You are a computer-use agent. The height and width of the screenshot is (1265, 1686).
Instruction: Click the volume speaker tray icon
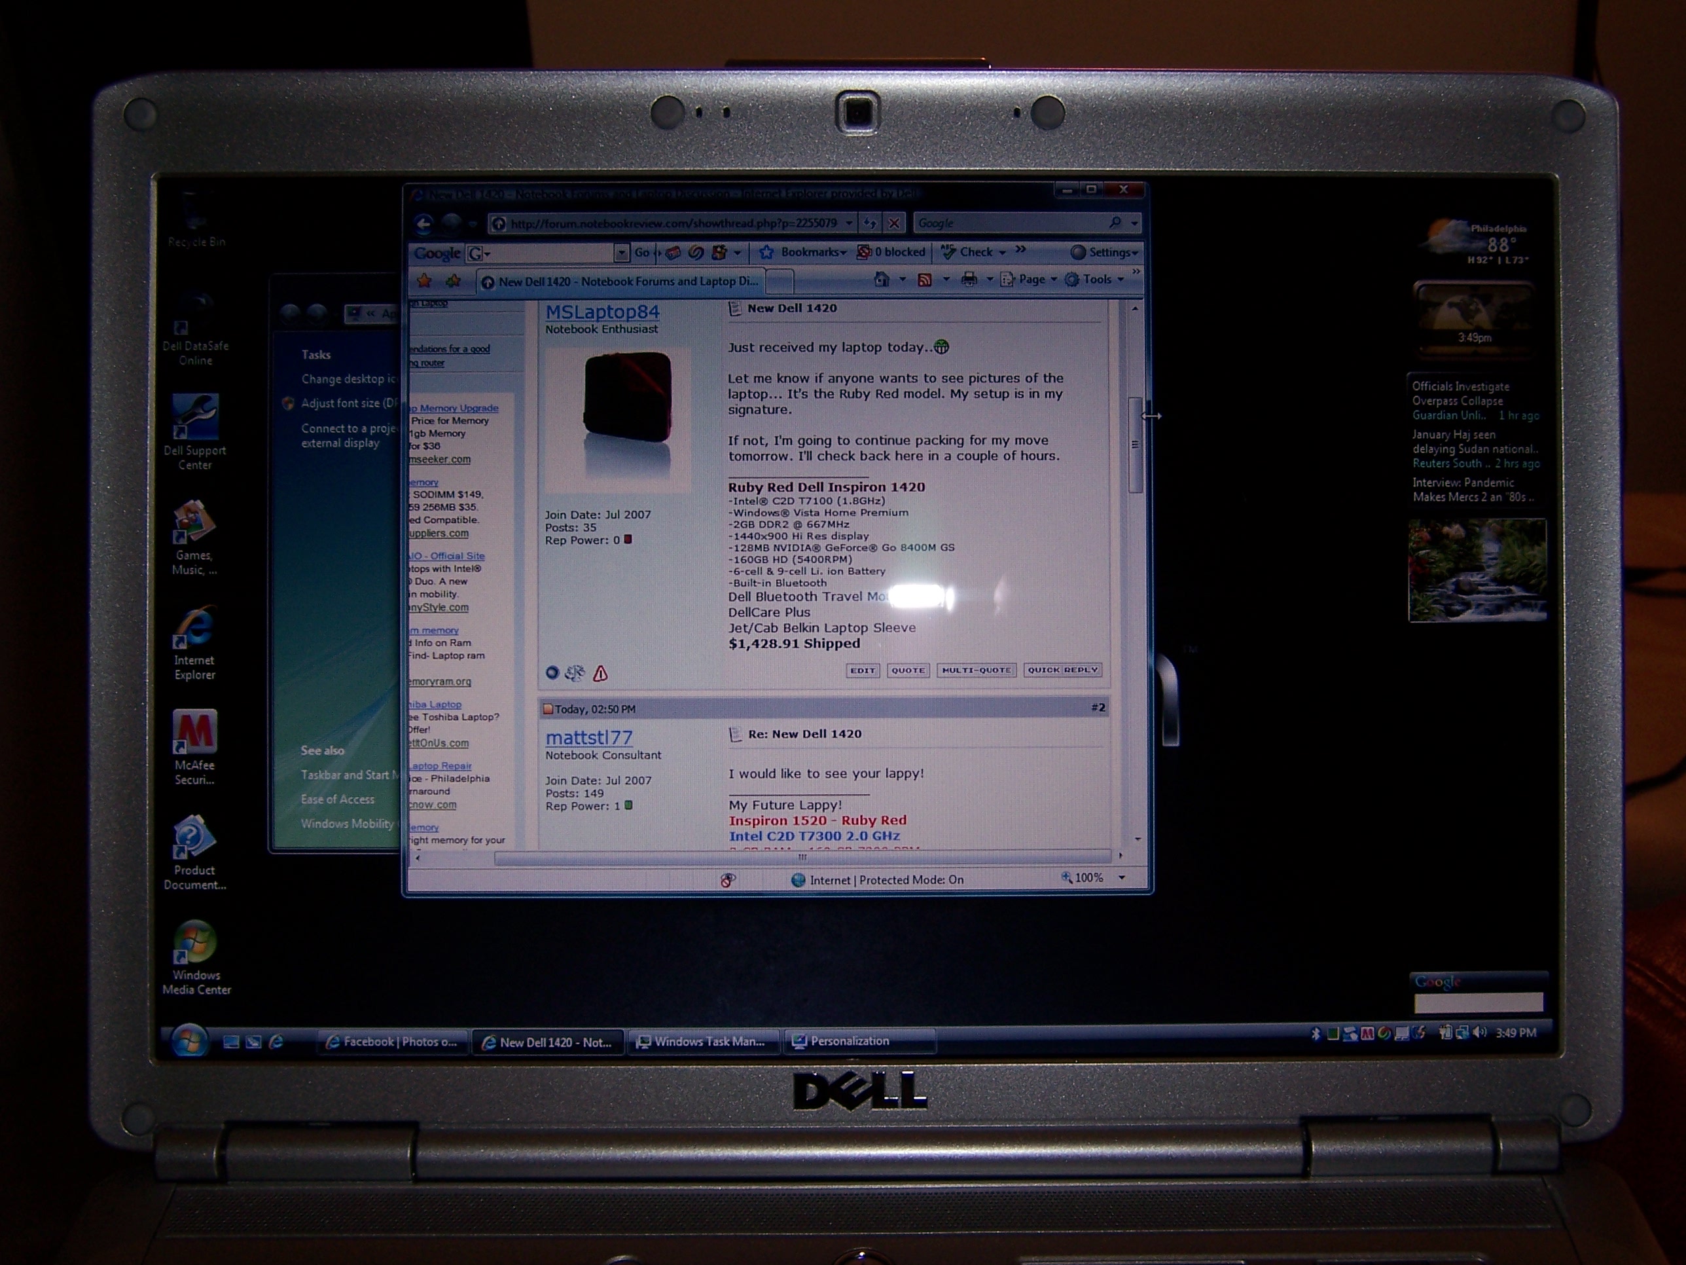(x=1479, y=1033)
